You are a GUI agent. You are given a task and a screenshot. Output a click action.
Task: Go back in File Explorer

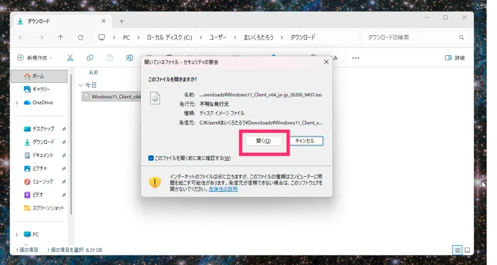[x=21, y=37]
